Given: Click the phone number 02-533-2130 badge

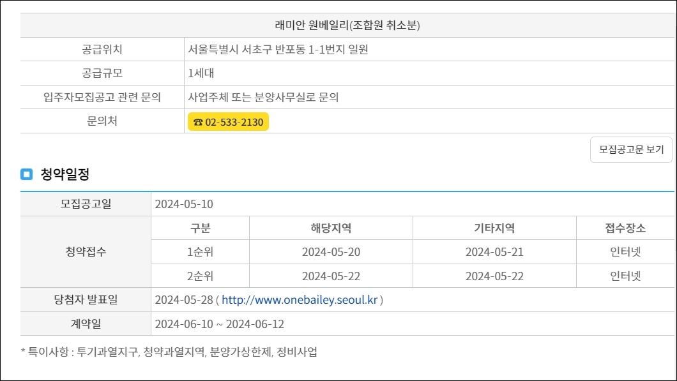Looking at the screenshot, I should click(x=228, y=122).
